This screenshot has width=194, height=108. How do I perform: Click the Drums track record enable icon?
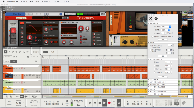22,68
